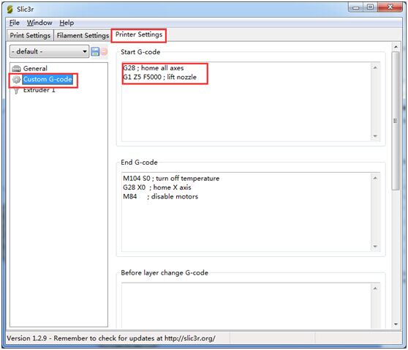Open the File menu
Screen dimensions: 408x350
tap(15, 23)
